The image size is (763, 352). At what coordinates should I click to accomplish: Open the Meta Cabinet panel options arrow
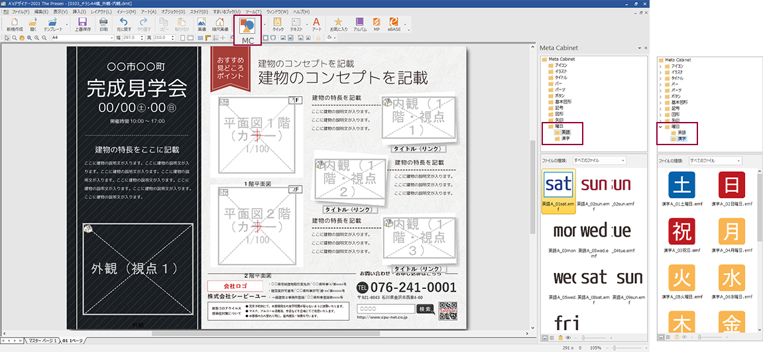point(640,48)
